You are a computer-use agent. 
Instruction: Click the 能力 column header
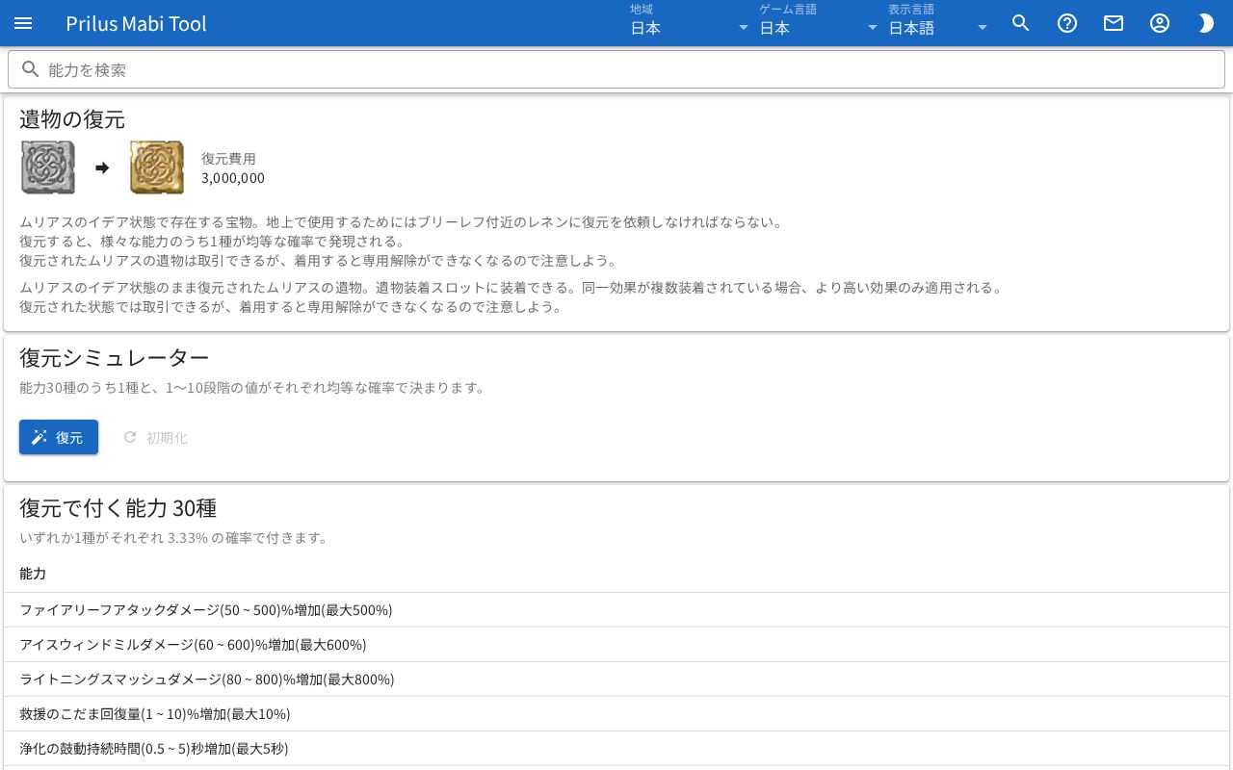33,574
